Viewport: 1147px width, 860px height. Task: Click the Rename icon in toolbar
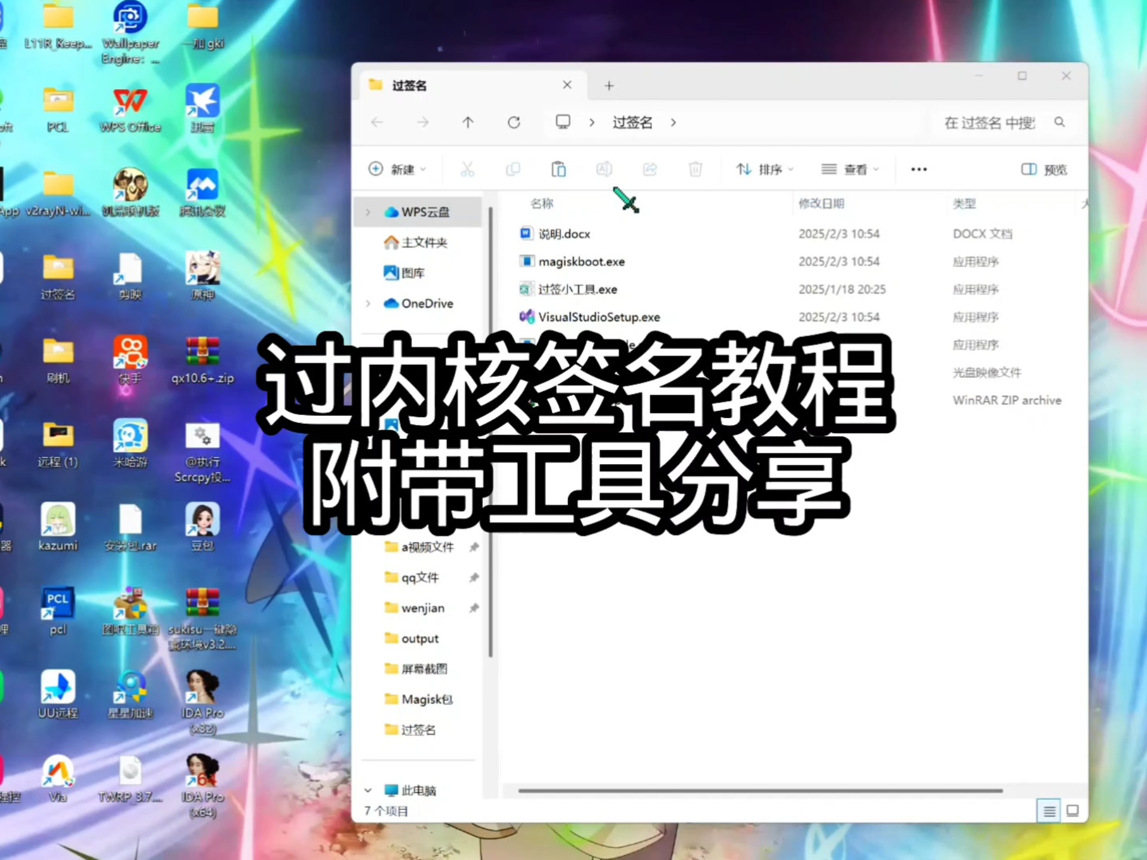click(604, 170)
